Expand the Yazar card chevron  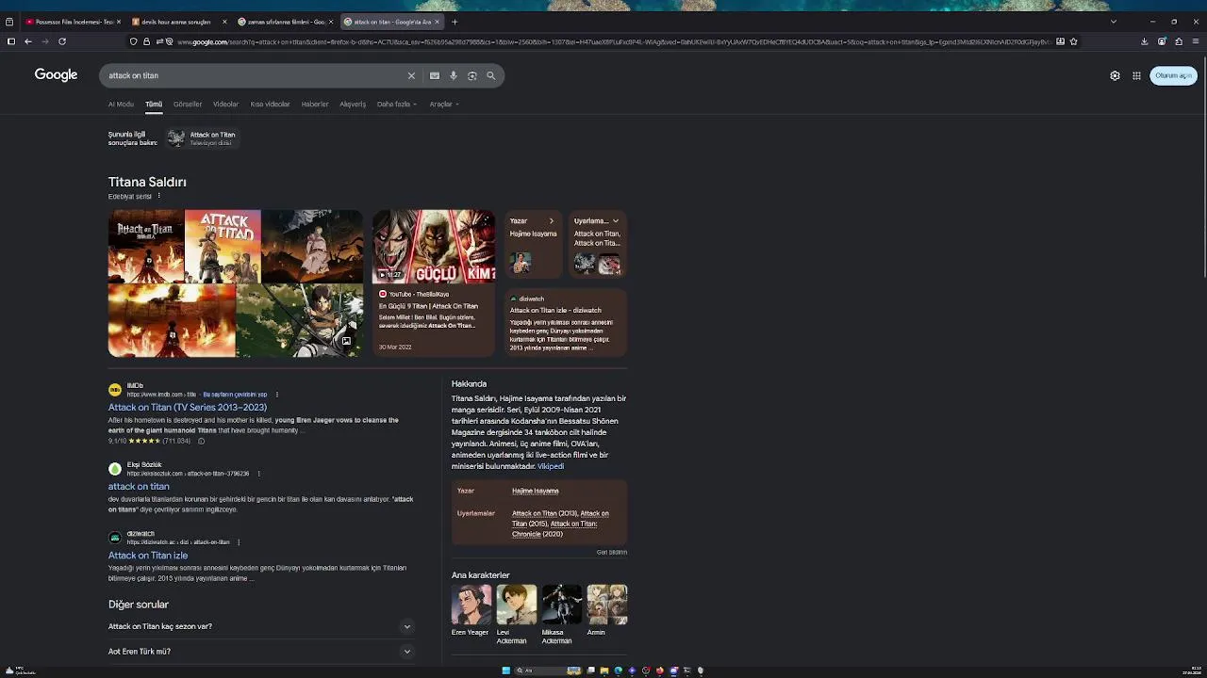coord(552,221)
